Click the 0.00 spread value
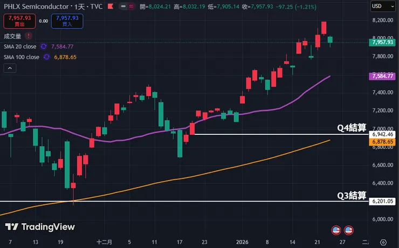399x248 pixels. [43, 21]
